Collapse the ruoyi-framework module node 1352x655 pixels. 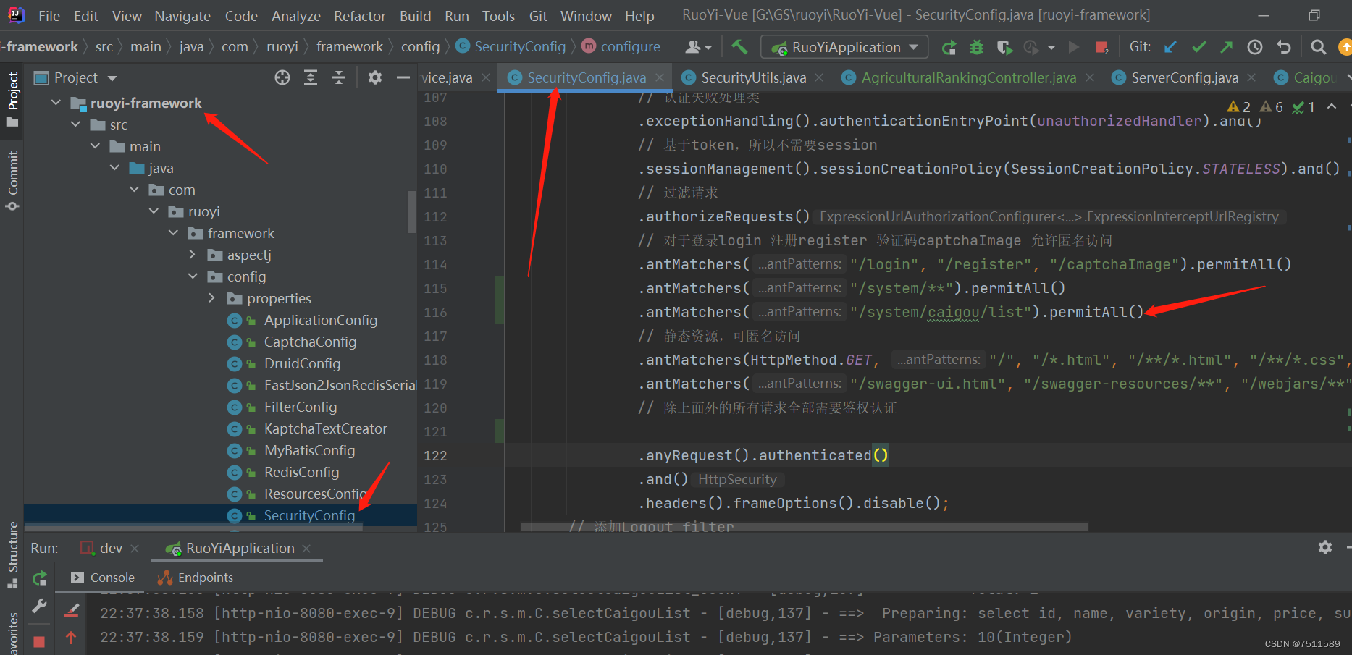tap(56, 103)
